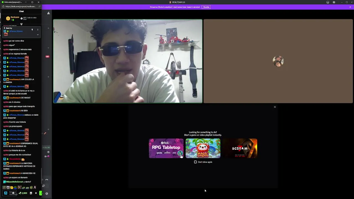Viewport: 354px width, 199px height.
Task: Open the 2,080 channel points balance
Action: (23, 193)
